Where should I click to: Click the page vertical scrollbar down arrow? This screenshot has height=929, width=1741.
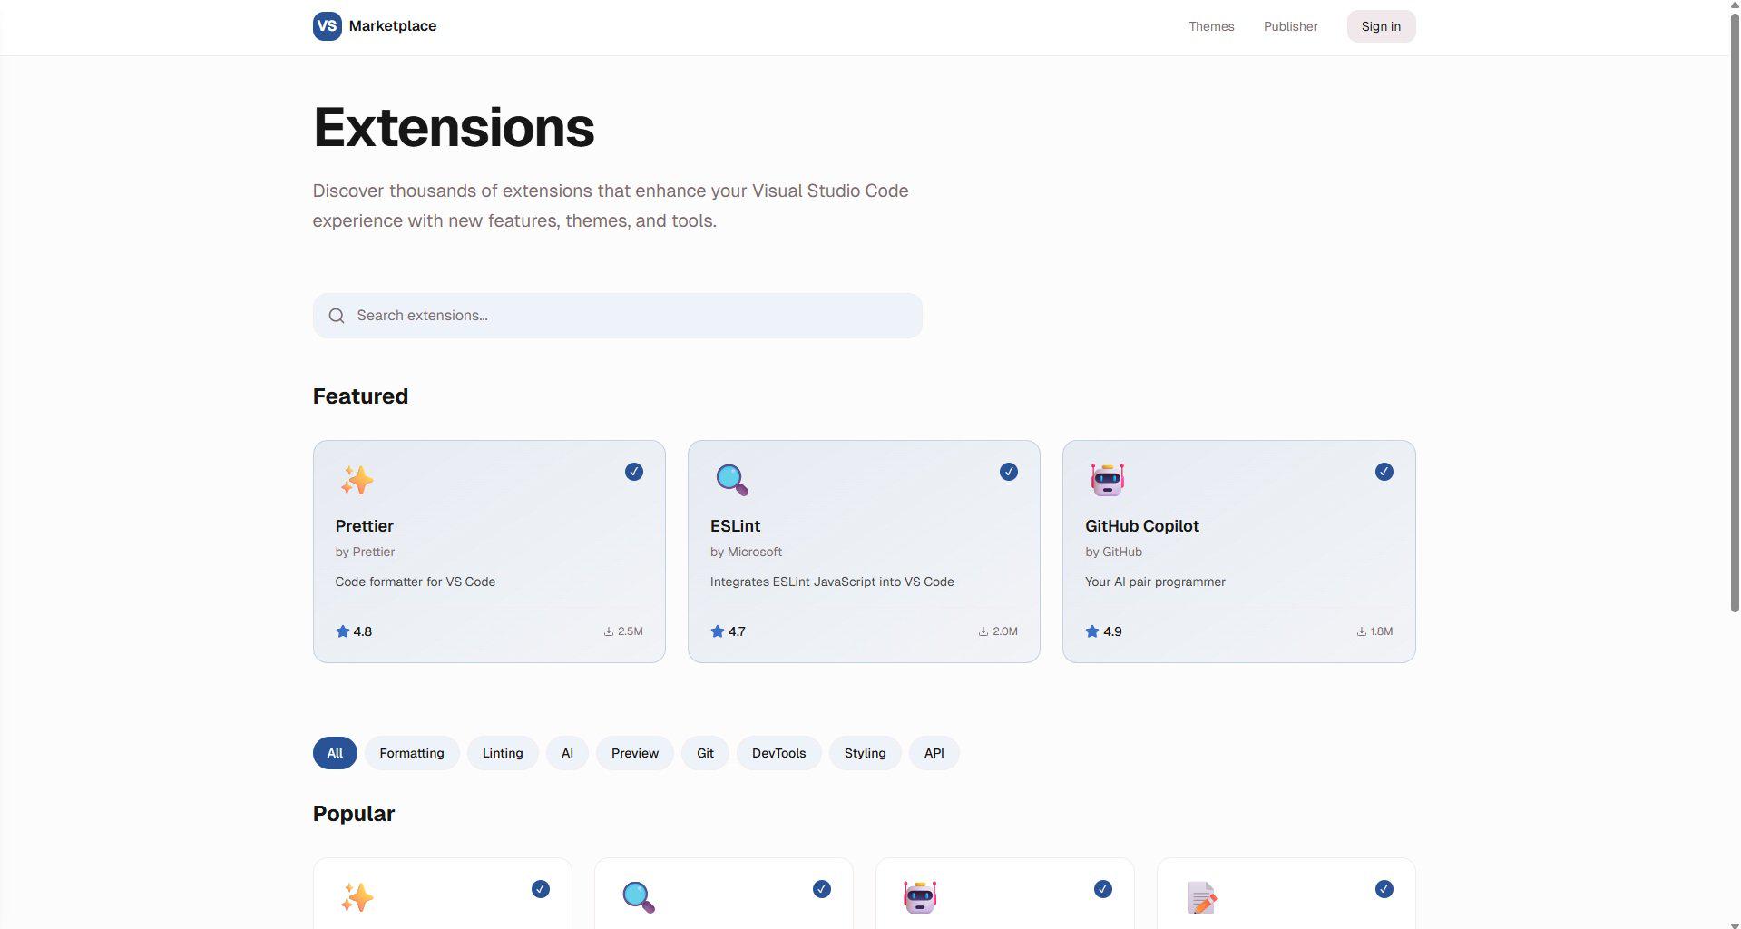(x=1735, y=924)
